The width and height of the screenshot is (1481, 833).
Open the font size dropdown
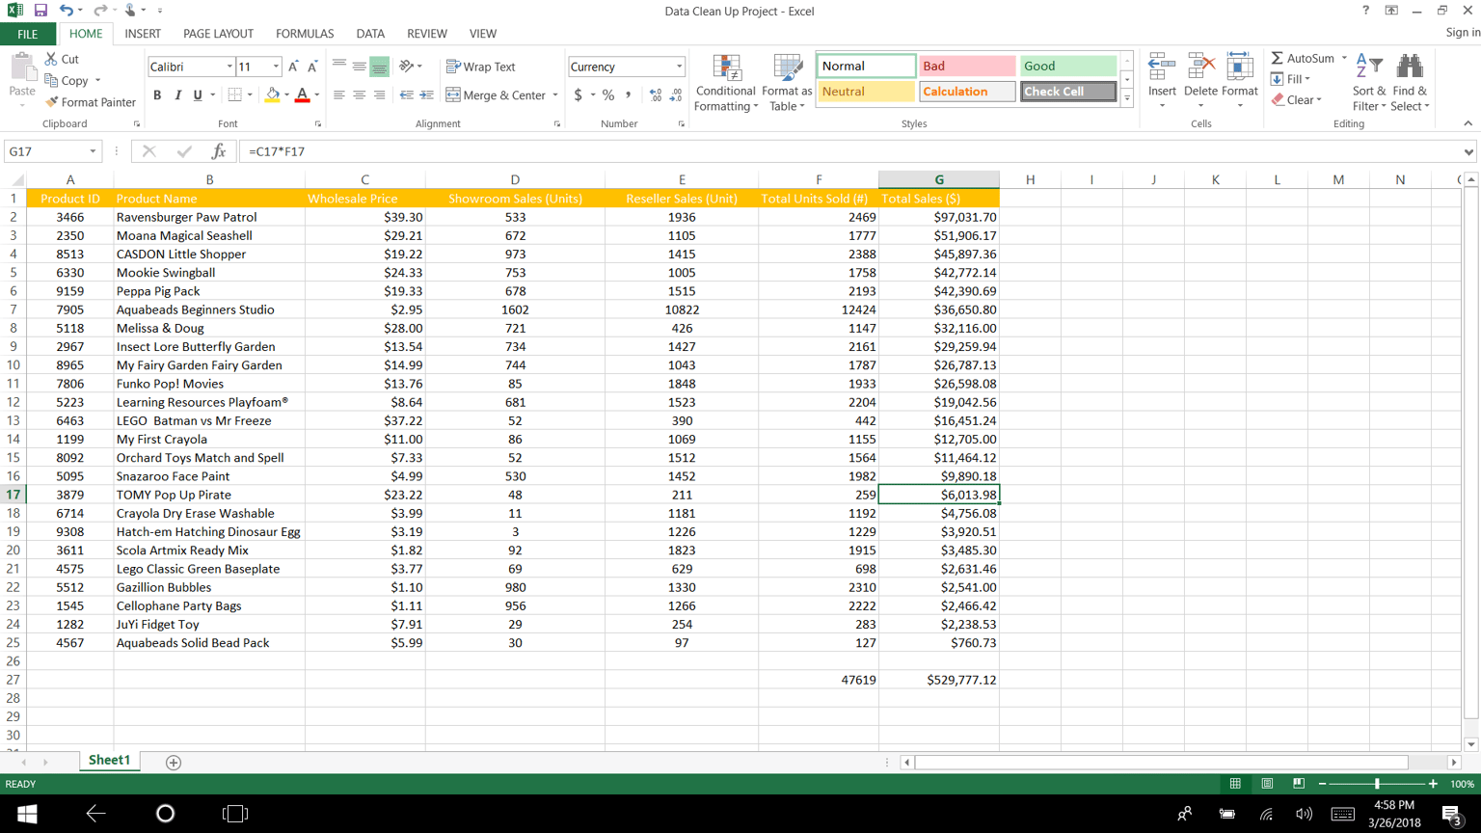tap(276, 67)
